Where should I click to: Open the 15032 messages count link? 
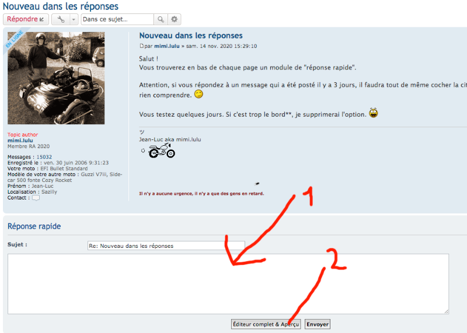pos(44,157)
